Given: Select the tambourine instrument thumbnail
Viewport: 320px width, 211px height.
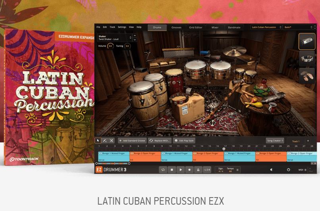Looking at the screenshot, I should pos(307,59).
